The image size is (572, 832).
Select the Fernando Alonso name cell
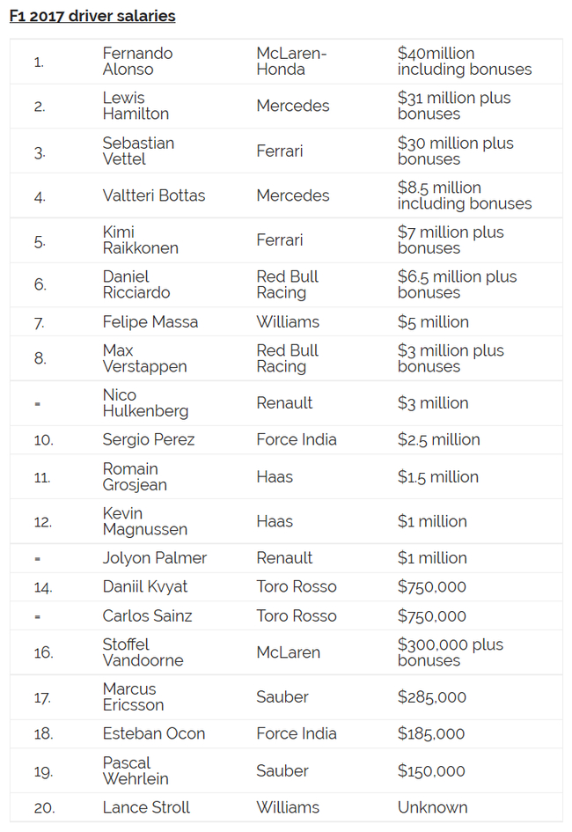[137, 62]
